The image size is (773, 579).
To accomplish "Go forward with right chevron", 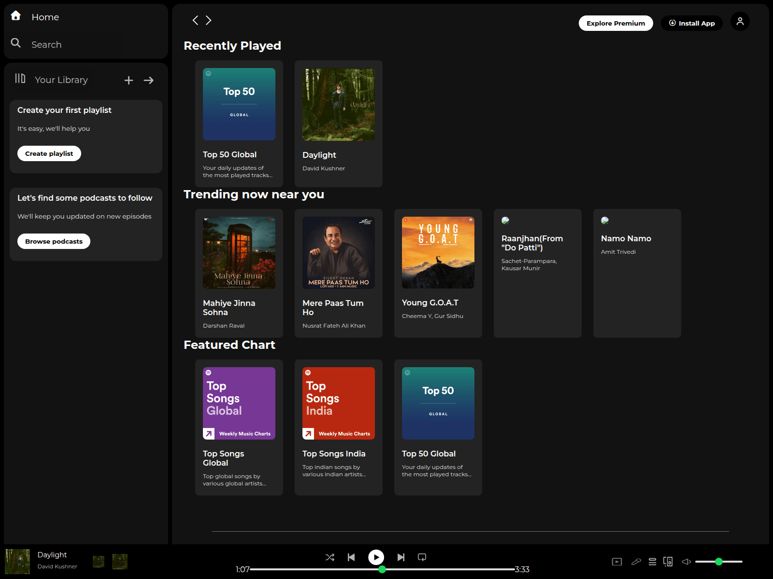I will 209,20.
